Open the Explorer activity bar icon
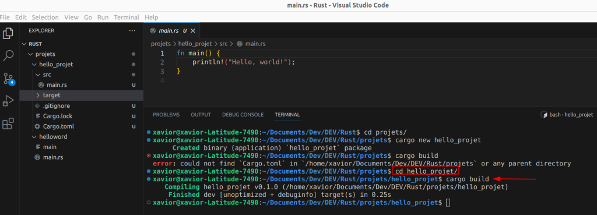Image resolution: width=597 pixels, height=215 pixels. click(8, 33)
